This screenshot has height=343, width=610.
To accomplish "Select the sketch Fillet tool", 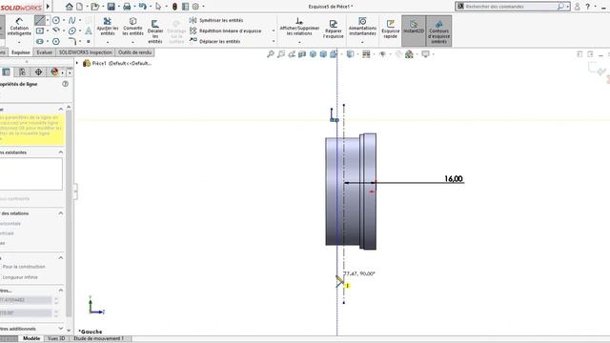I will tap(72, 41).
